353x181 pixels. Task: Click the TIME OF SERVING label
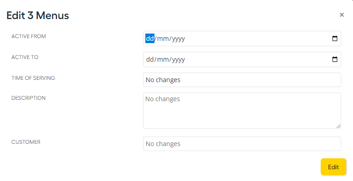click(33, 78)
